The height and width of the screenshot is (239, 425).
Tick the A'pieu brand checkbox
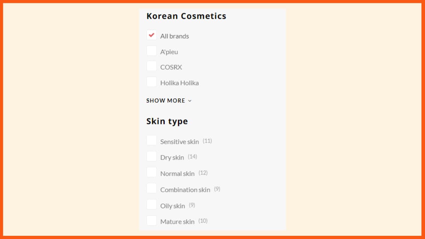(152, 51)
